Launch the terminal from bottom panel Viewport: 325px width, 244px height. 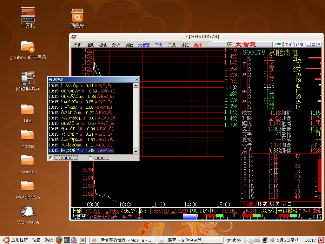click(x=67, y=240)
